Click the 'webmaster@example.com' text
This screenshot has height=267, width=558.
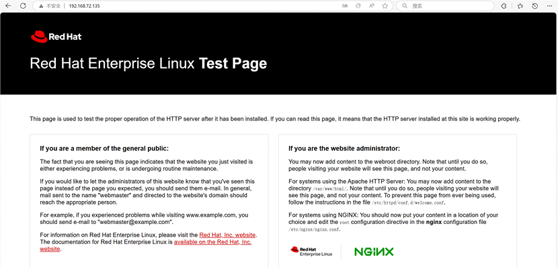tap(134, 222)
